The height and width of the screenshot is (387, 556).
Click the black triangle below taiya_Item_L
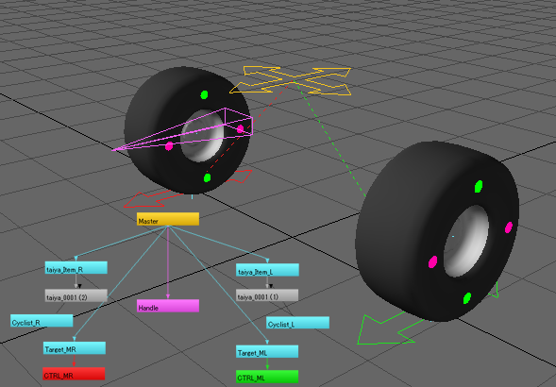(x=271, y=286)
